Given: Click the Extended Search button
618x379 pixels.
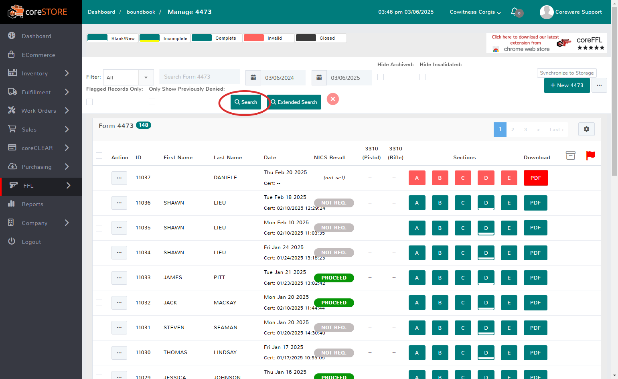Looking at the screenshot, I should click(x=294, y=102).
